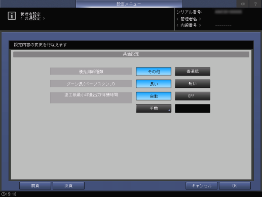Open the 設定メニュー tab
Image resolution: width=262 pixels, height=197 pixels.
click(x=129, y=4)
